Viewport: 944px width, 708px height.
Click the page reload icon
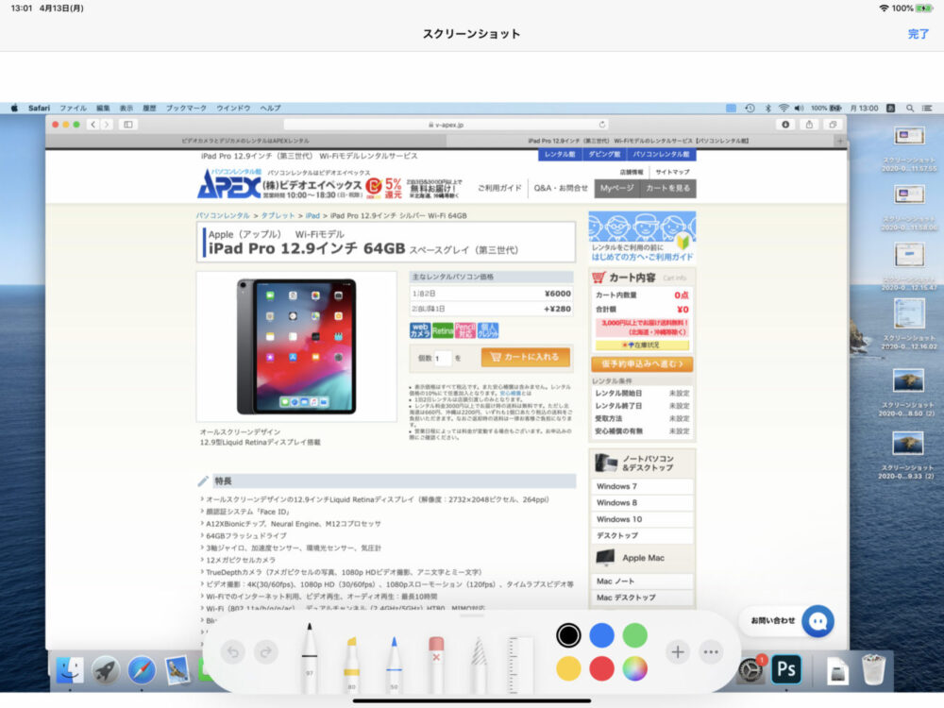click(601, 125)
